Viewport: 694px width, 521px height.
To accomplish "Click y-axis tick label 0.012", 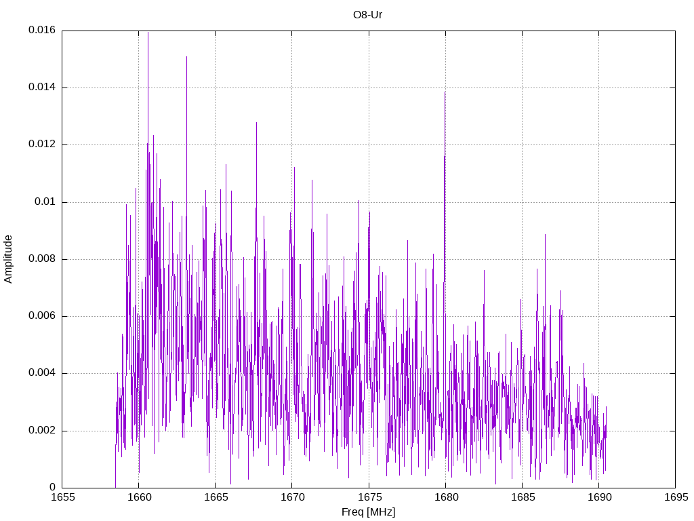I will tap(42, 144).
